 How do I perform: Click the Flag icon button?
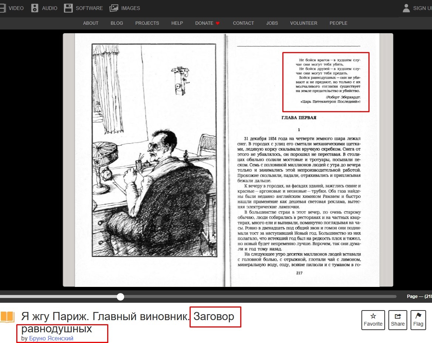click(418, 320)
